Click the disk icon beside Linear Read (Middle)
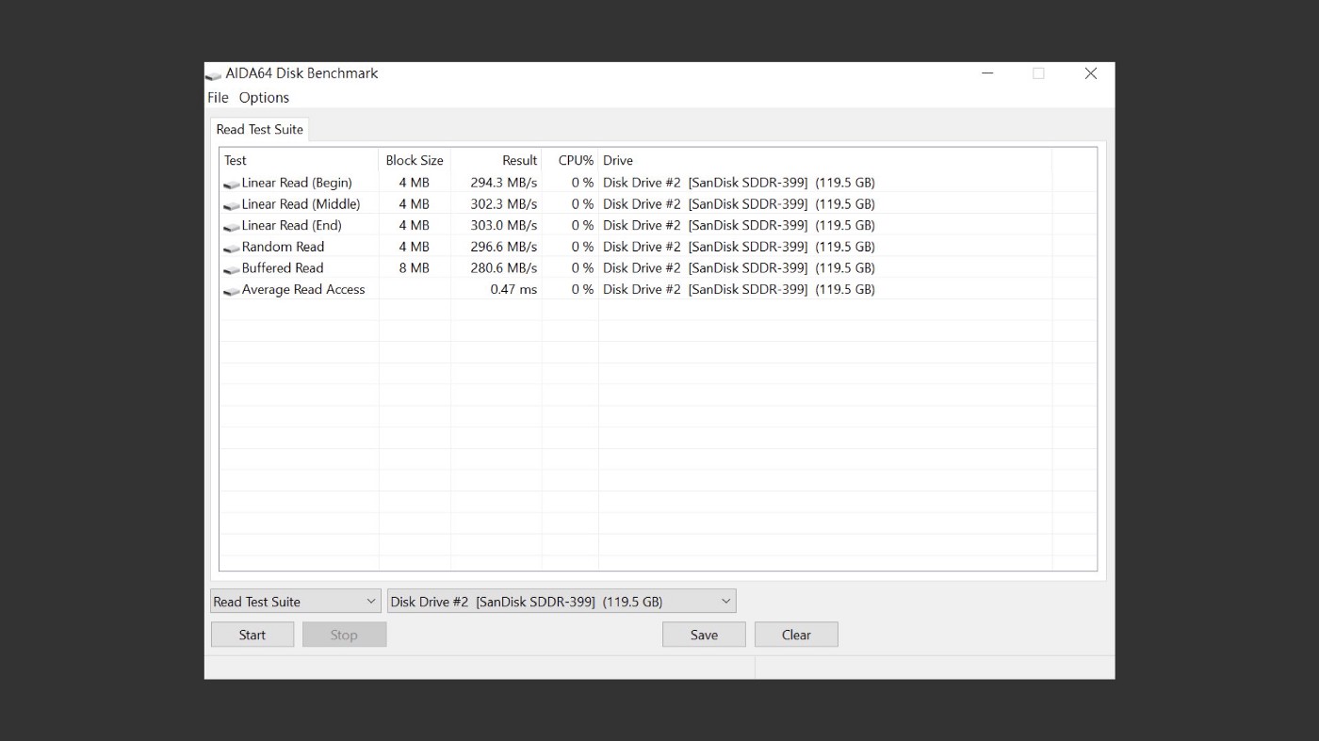 231,203
